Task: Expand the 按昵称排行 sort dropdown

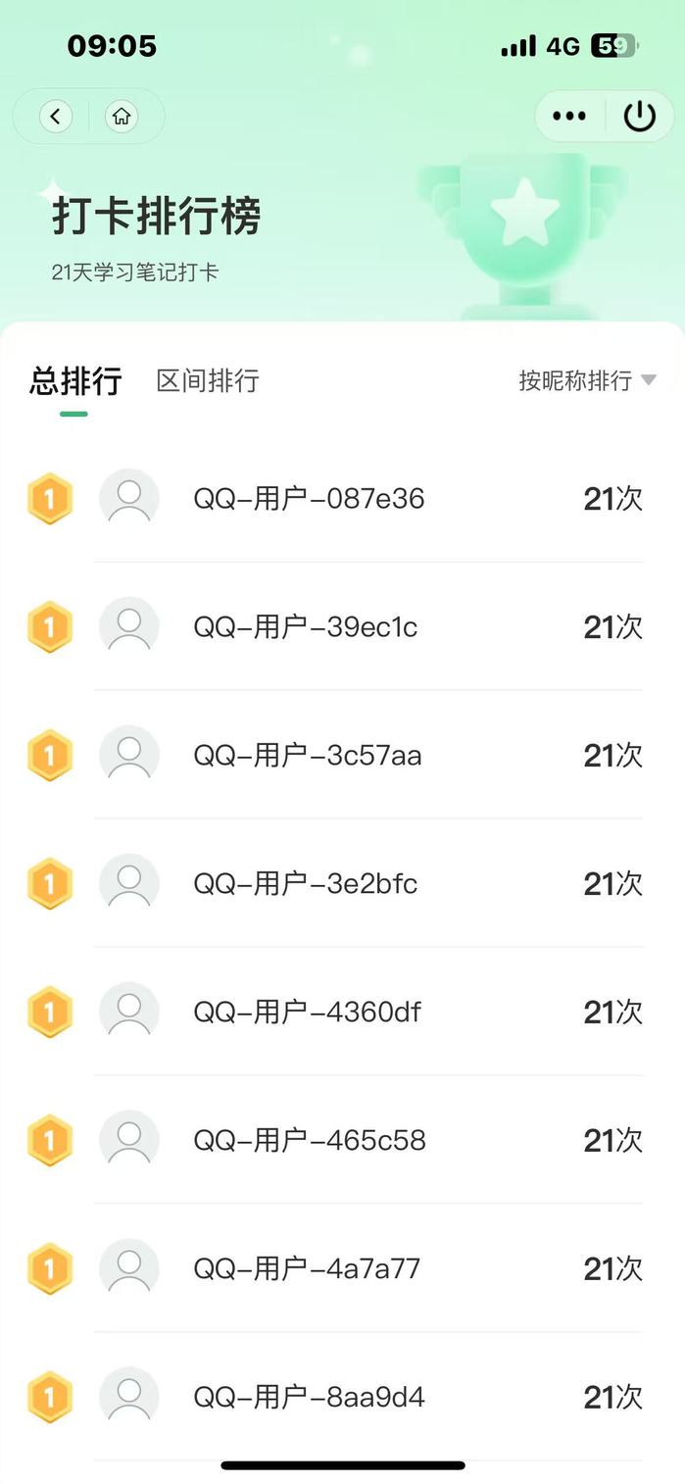Action: pos(586,380)
